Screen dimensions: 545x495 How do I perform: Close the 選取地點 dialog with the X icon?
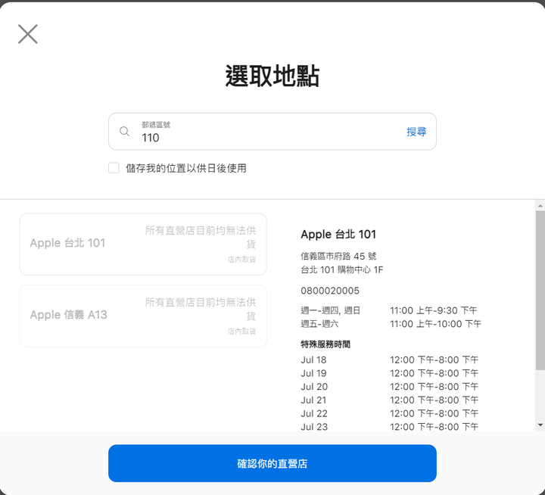click(28, 34)
